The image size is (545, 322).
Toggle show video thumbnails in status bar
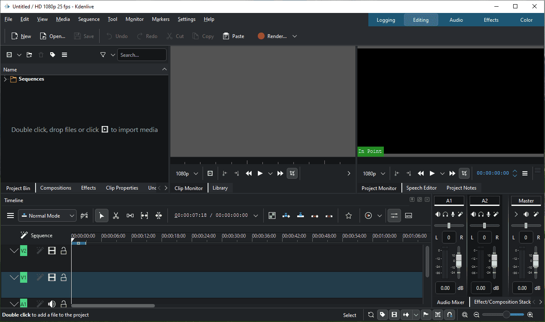point(394,315)
